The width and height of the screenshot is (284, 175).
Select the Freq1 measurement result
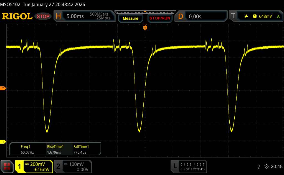(x=25, y=149)
